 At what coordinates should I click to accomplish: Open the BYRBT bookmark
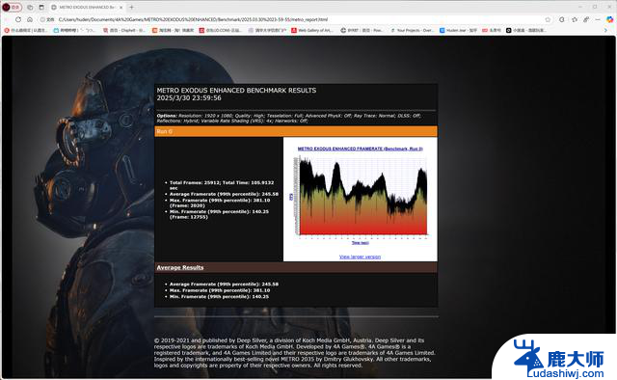pos(362,30)
